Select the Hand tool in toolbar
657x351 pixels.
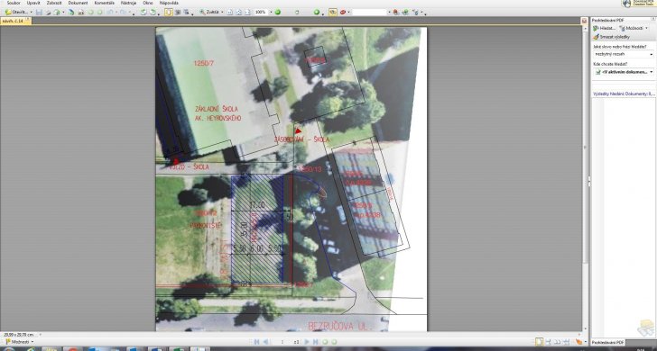coord(168,12)
